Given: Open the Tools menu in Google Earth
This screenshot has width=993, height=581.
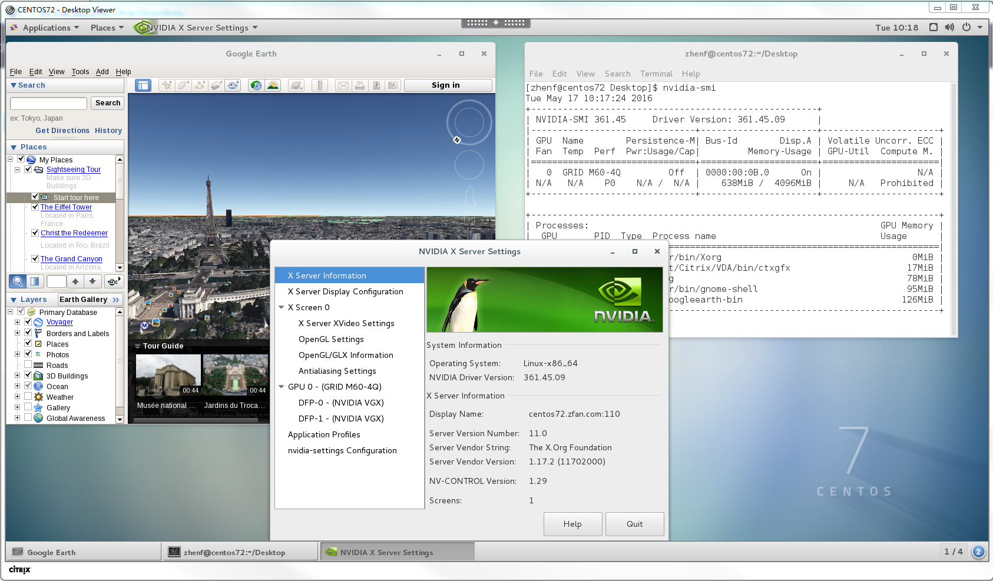Looking at the screenshot, I should (80, 72).
